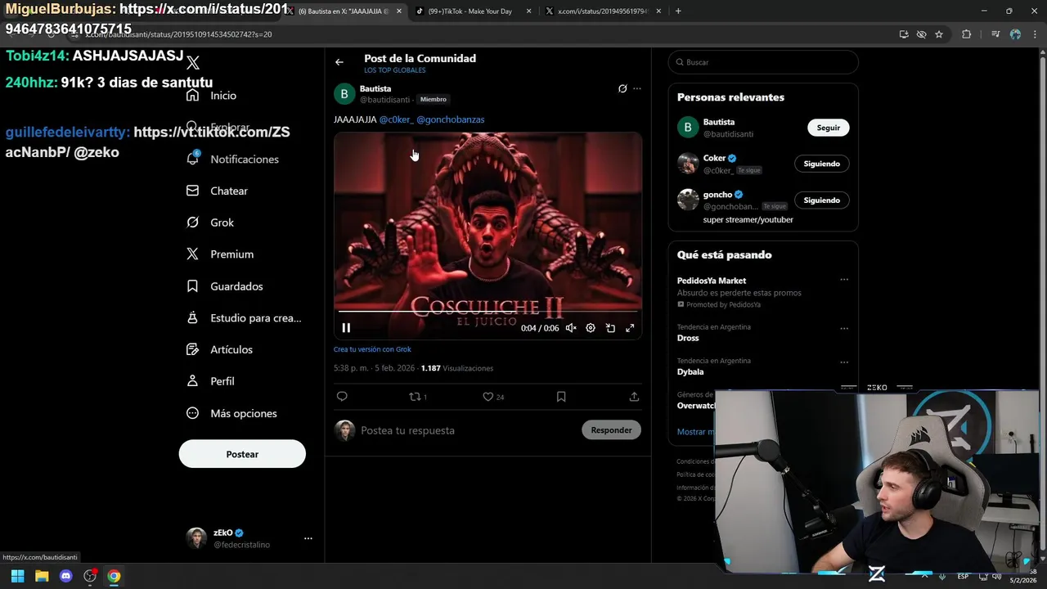Open Artículos in the sidebar

click(219, 349)
